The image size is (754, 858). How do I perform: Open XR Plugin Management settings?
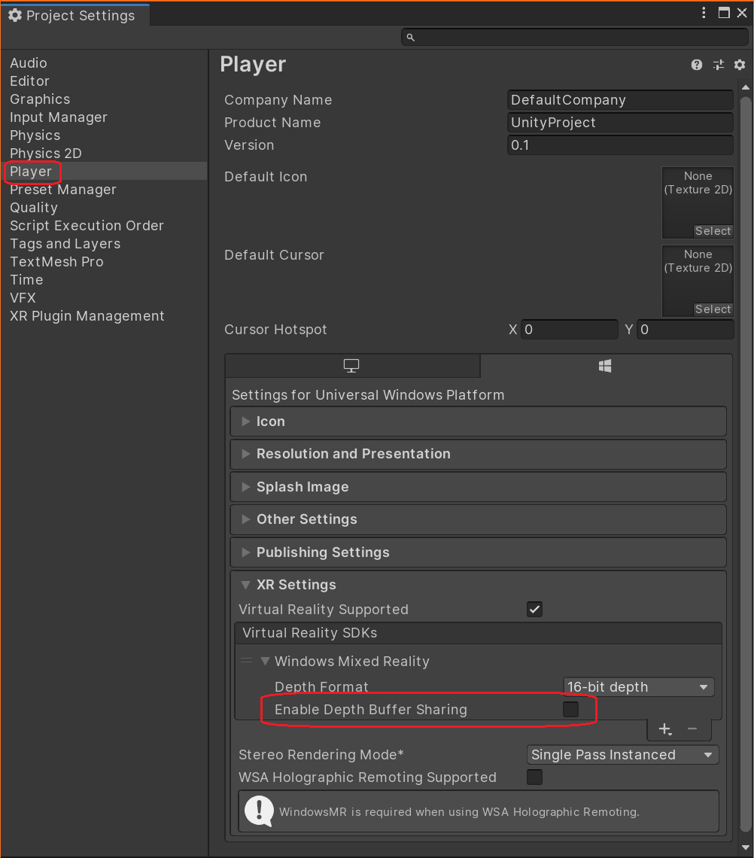point(87,315)
